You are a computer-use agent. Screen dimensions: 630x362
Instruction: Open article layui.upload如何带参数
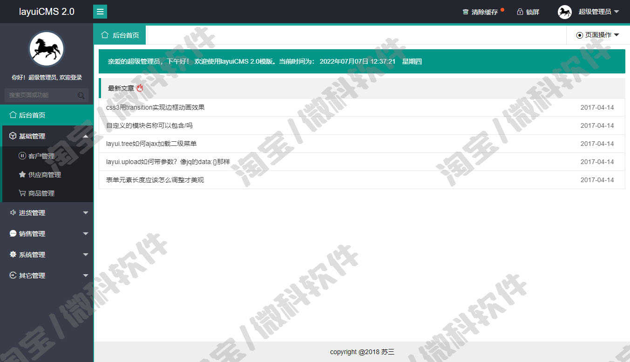tap(168, 162)
